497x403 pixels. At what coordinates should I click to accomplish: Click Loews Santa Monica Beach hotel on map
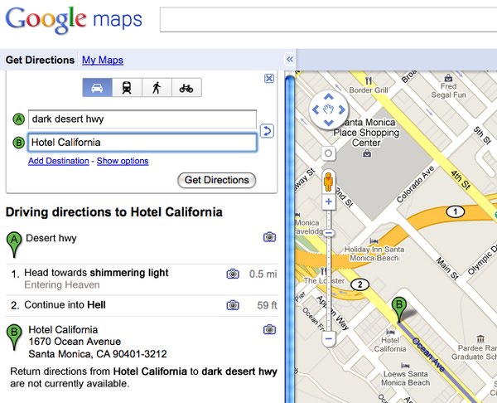[405, 378]
